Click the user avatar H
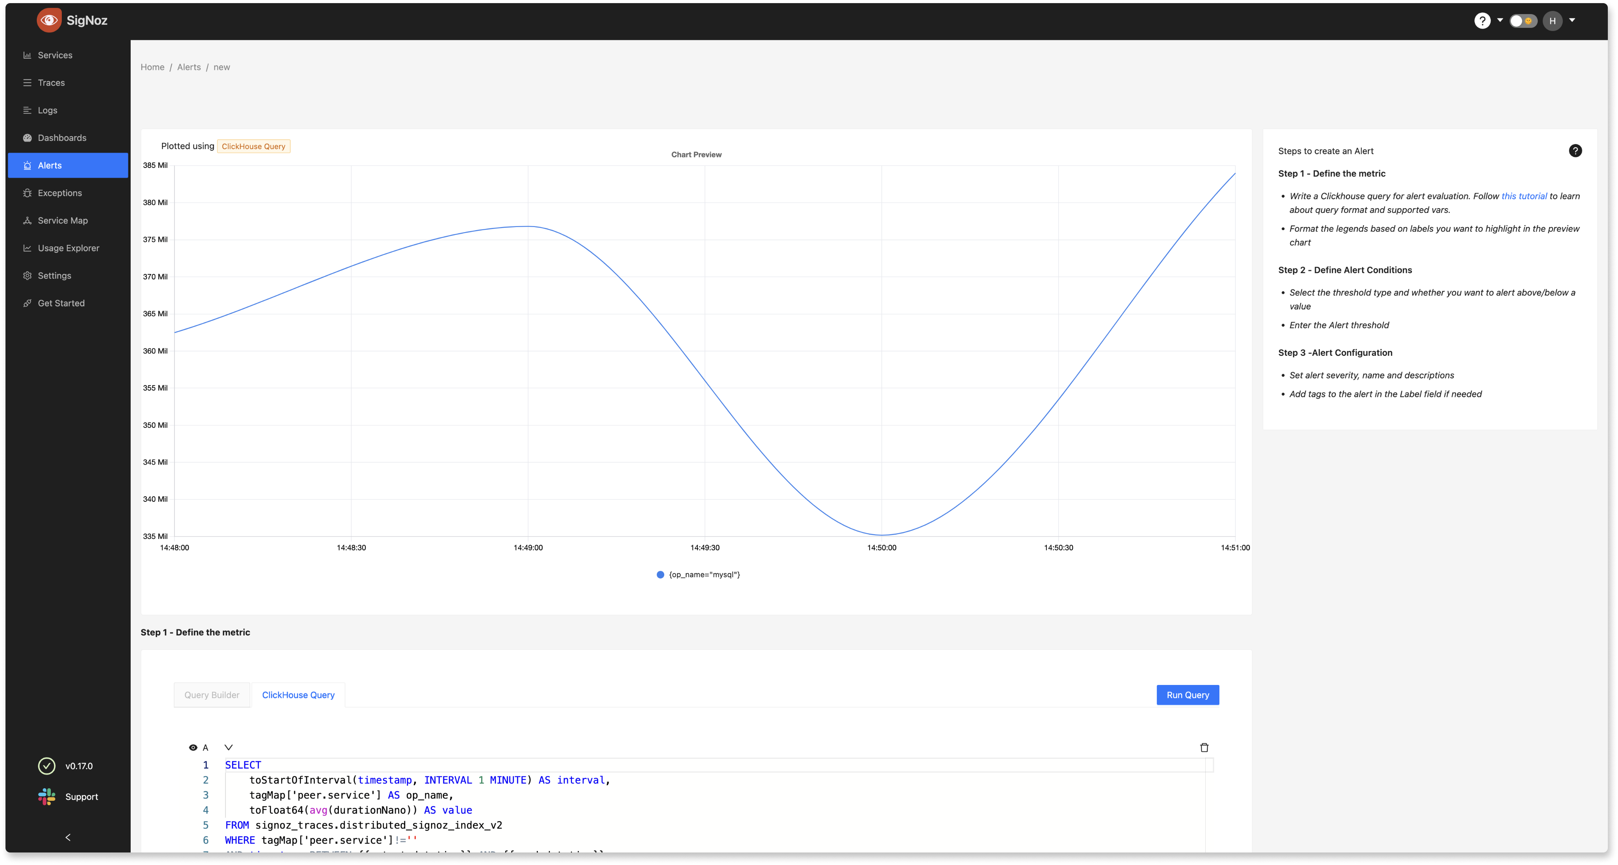The width and height of the screenshot is (1618, 865). [x=1552, y=21]
